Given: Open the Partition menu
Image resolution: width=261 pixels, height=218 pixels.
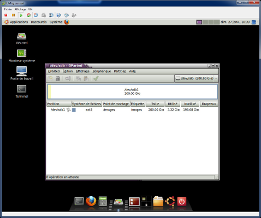Looking at the screenshot, I should [120, 71].
